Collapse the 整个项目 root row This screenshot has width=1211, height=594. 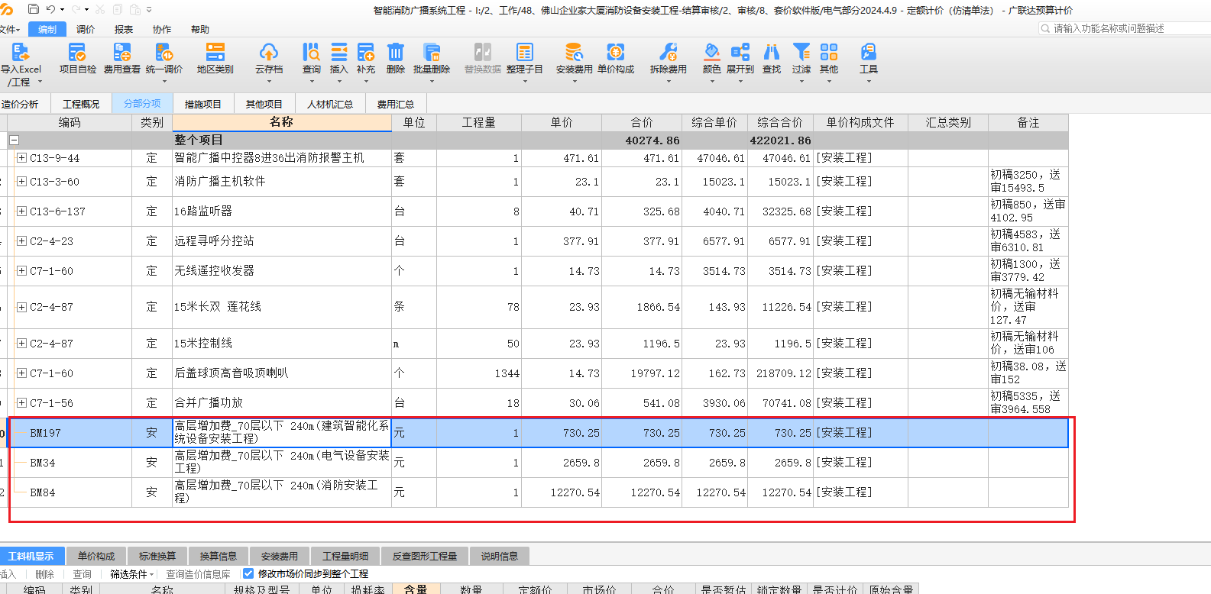click(x=14, y=140)
